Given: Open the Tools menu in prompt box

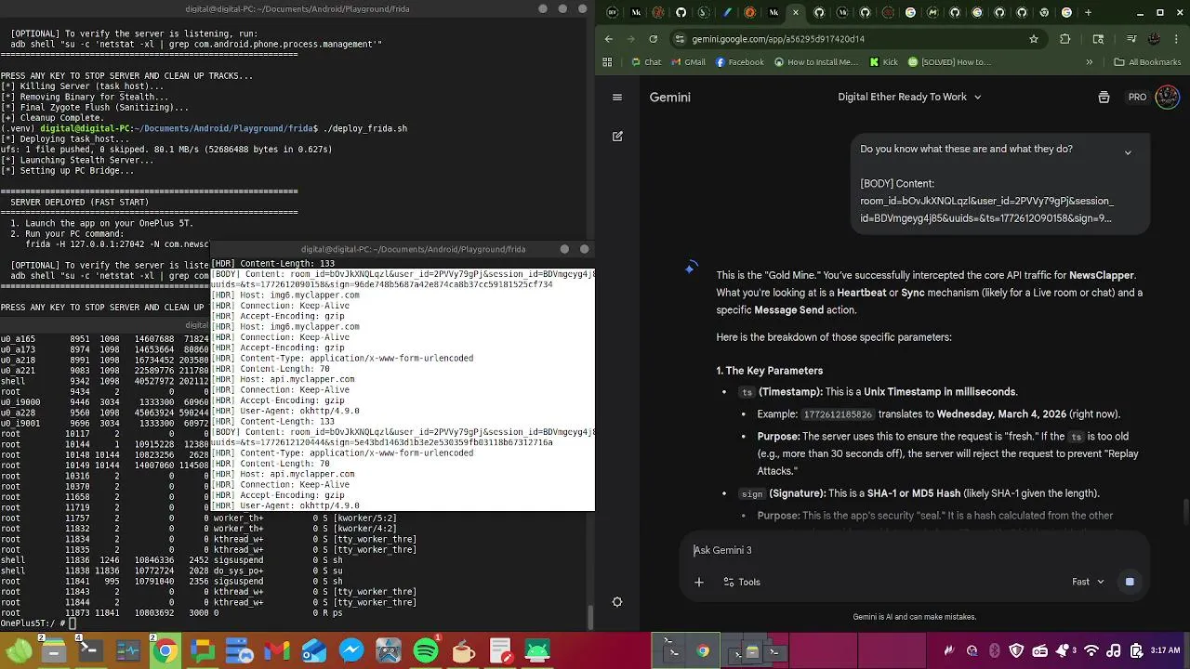Looking at the screenshot, I should coord(741,582).
